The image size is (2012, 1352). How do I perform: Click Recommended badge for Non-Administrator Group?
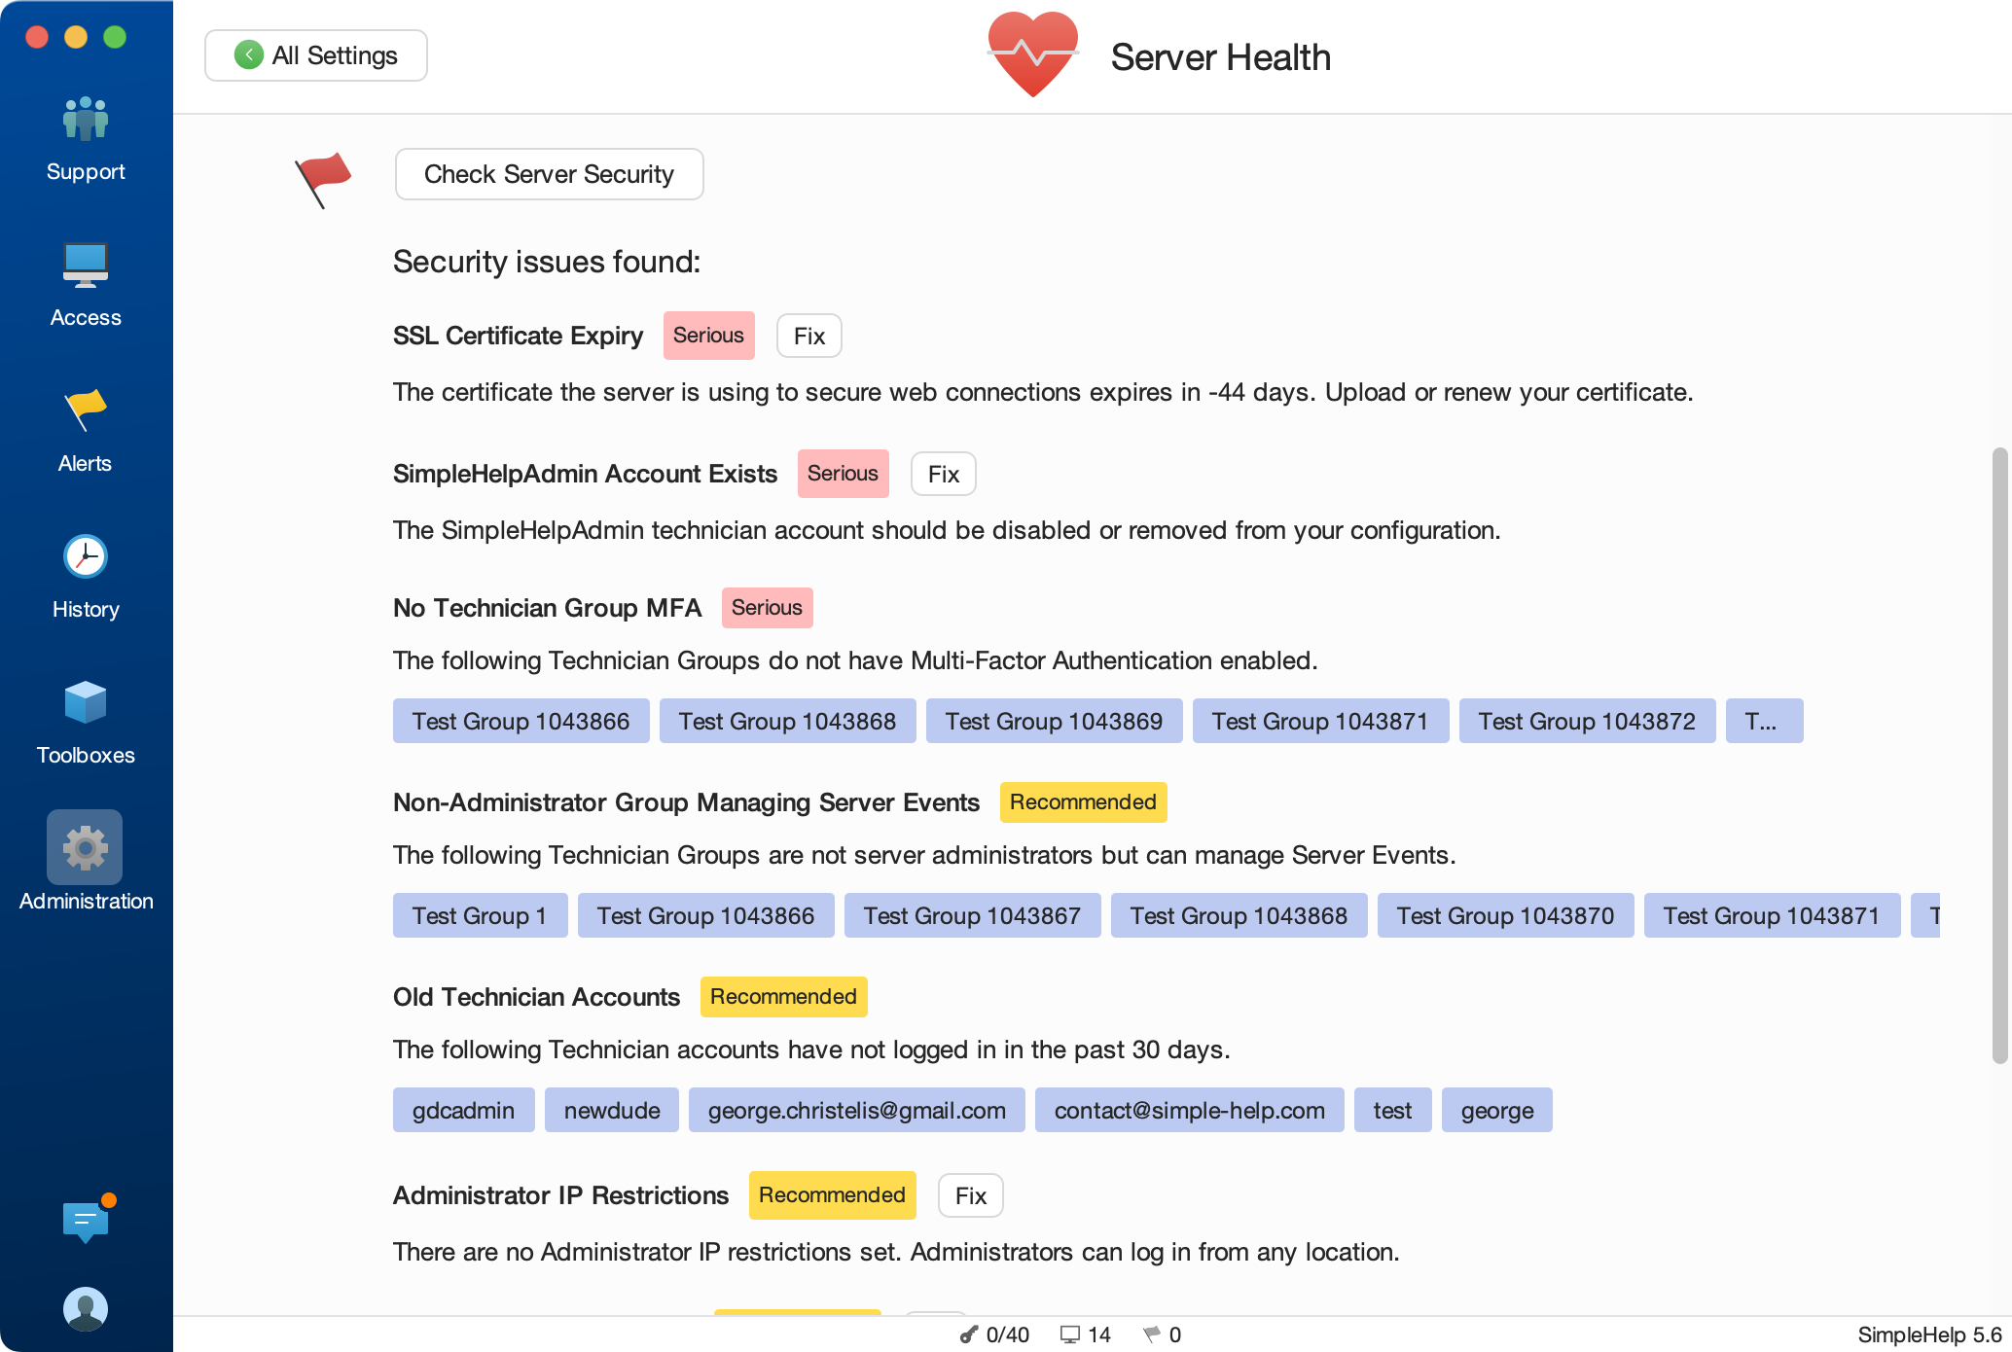[x=1084, y=802]
